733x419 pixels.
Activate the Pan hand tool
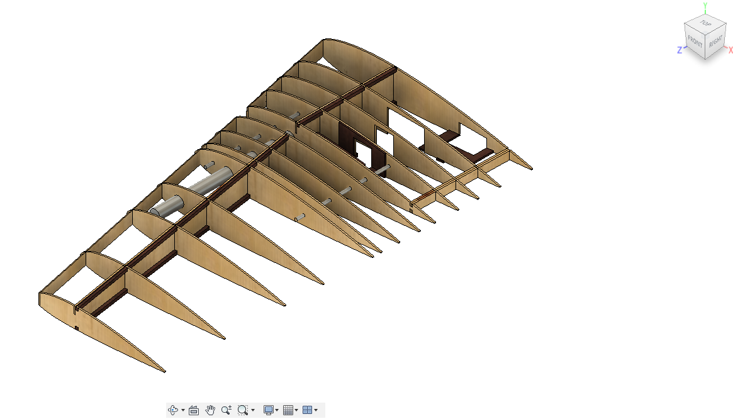[210, 410]
